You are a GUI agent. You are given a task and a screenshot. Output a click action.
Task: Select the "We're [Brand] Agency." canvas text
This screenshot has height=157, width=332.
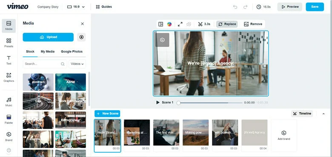[211, 63]
